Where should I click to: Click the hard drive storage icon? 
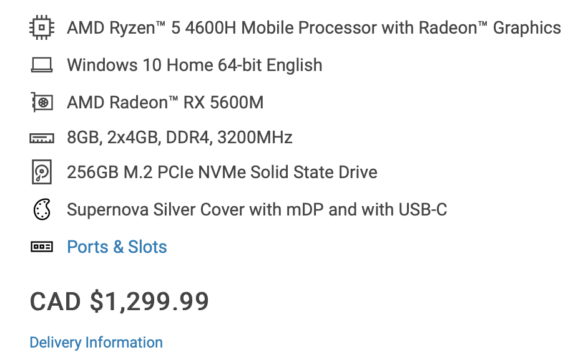coord(42,172)
